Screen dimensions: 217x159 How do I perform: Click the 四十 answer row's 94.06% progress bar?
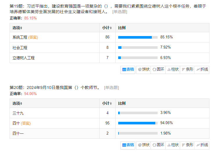(x=138, y=123)
